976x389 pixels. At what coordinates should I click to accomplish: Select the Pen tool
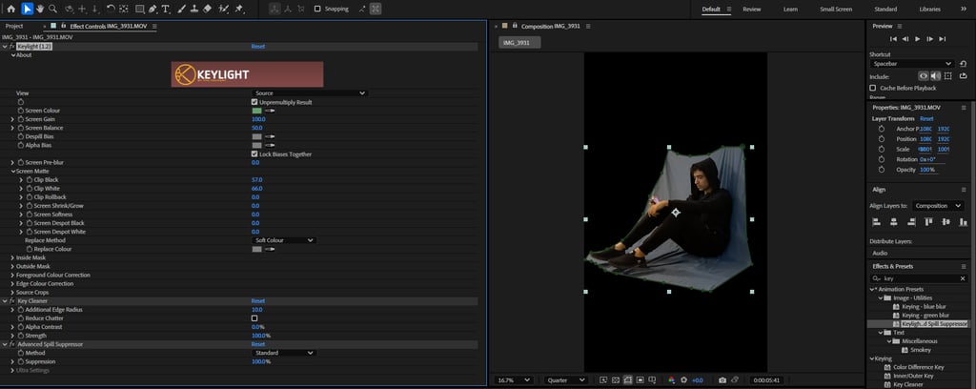tap(152, 9)
